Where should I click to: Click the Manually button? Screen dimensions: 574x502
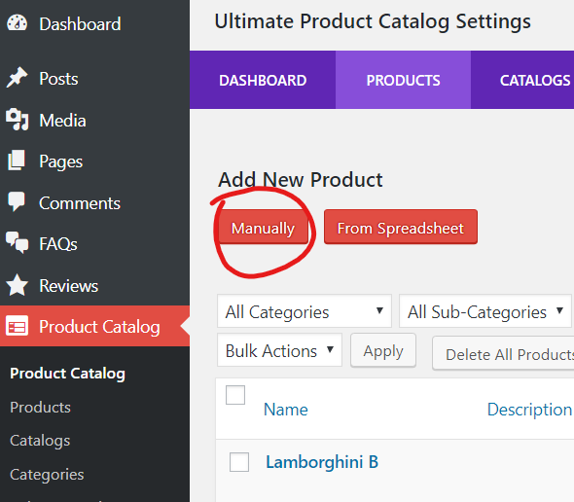tap(263, 227)
